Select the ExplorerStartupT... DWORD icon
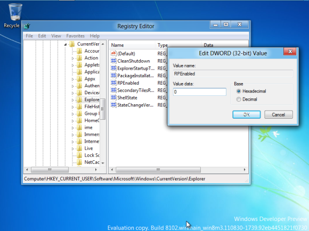Viewport: 309px width, 231px height. 113,68
